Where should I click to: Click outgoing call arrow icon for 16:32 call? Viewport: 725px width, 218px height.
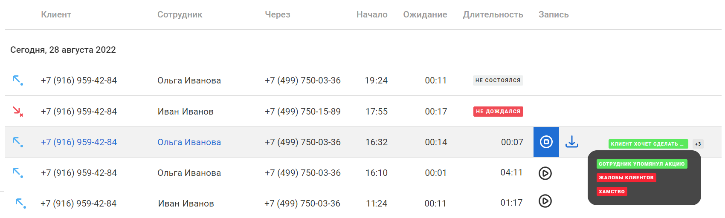pyautogui.click(x=17, y=142)
